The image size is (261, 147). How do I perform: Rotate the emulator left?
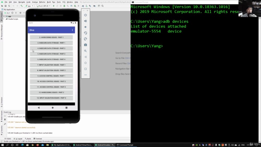(85, 33)
